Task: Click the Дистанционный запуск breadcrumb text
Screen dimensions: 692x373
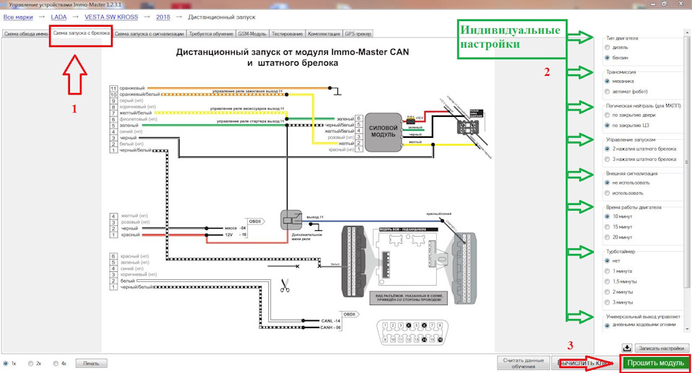Action: coord(221,17)
